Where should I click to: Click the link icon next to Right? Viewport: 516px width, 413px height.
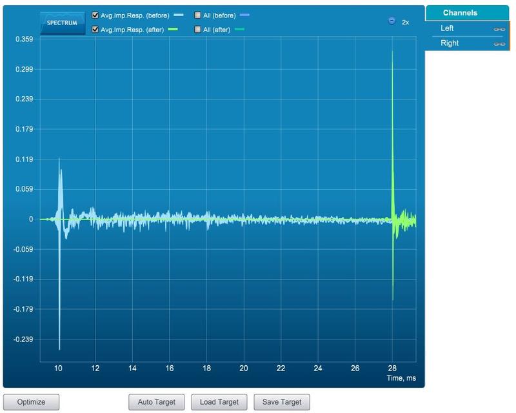coord(499,44)
